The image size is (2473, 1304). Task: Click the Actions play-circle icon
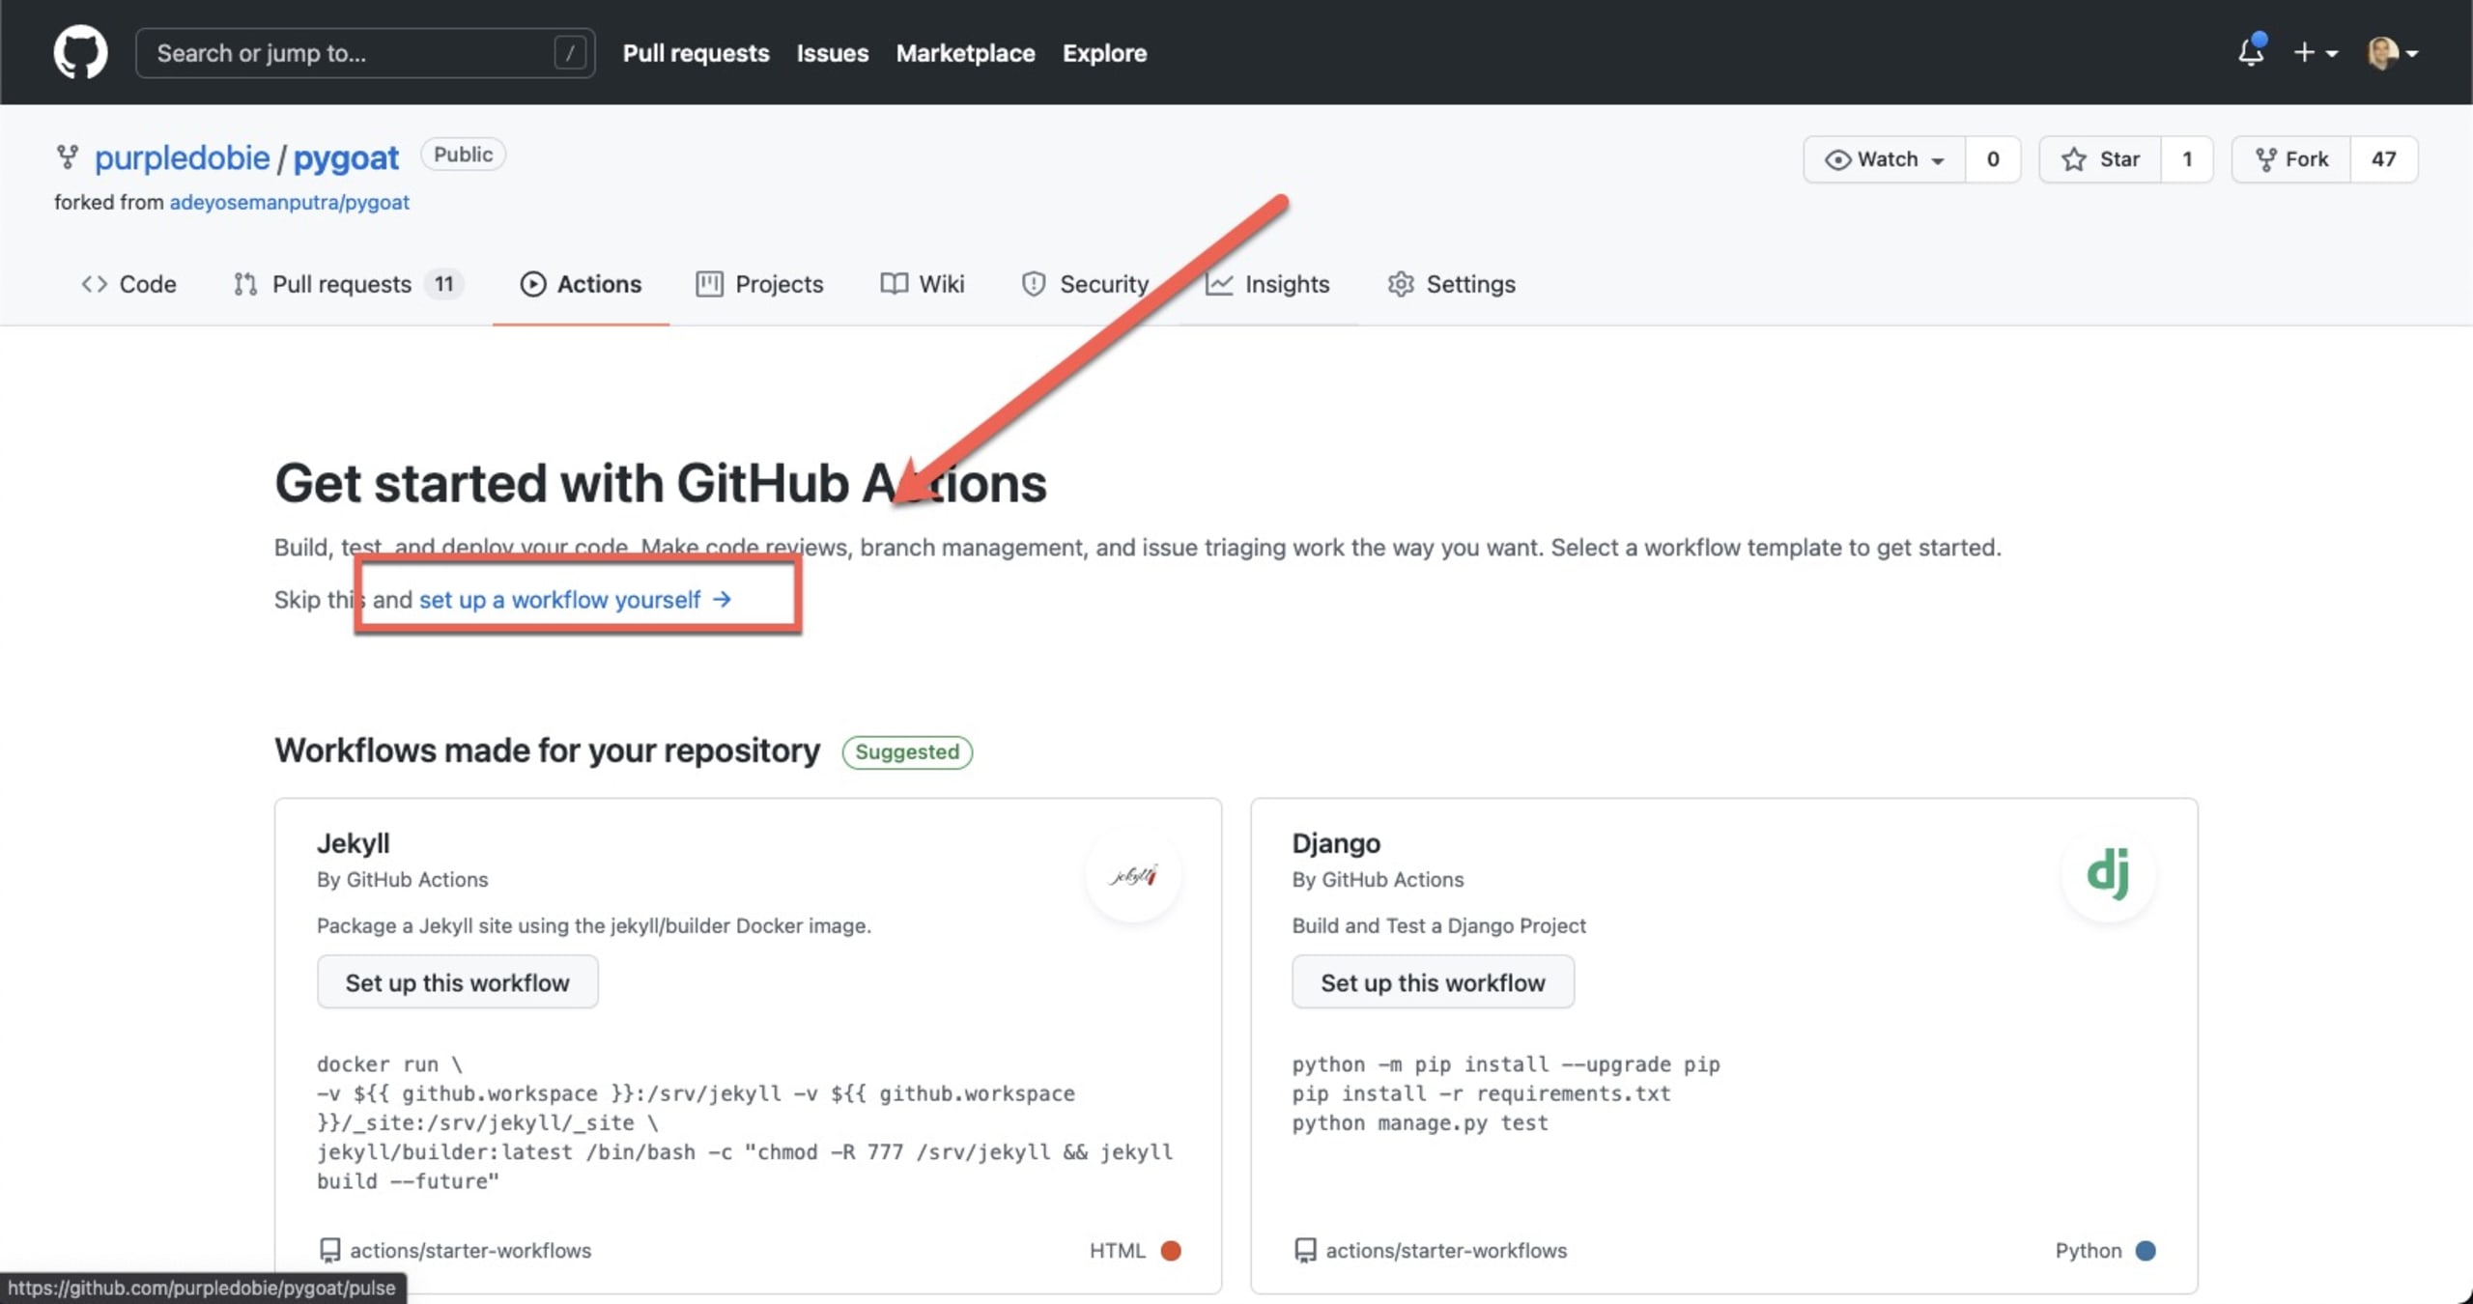[532, 284]
